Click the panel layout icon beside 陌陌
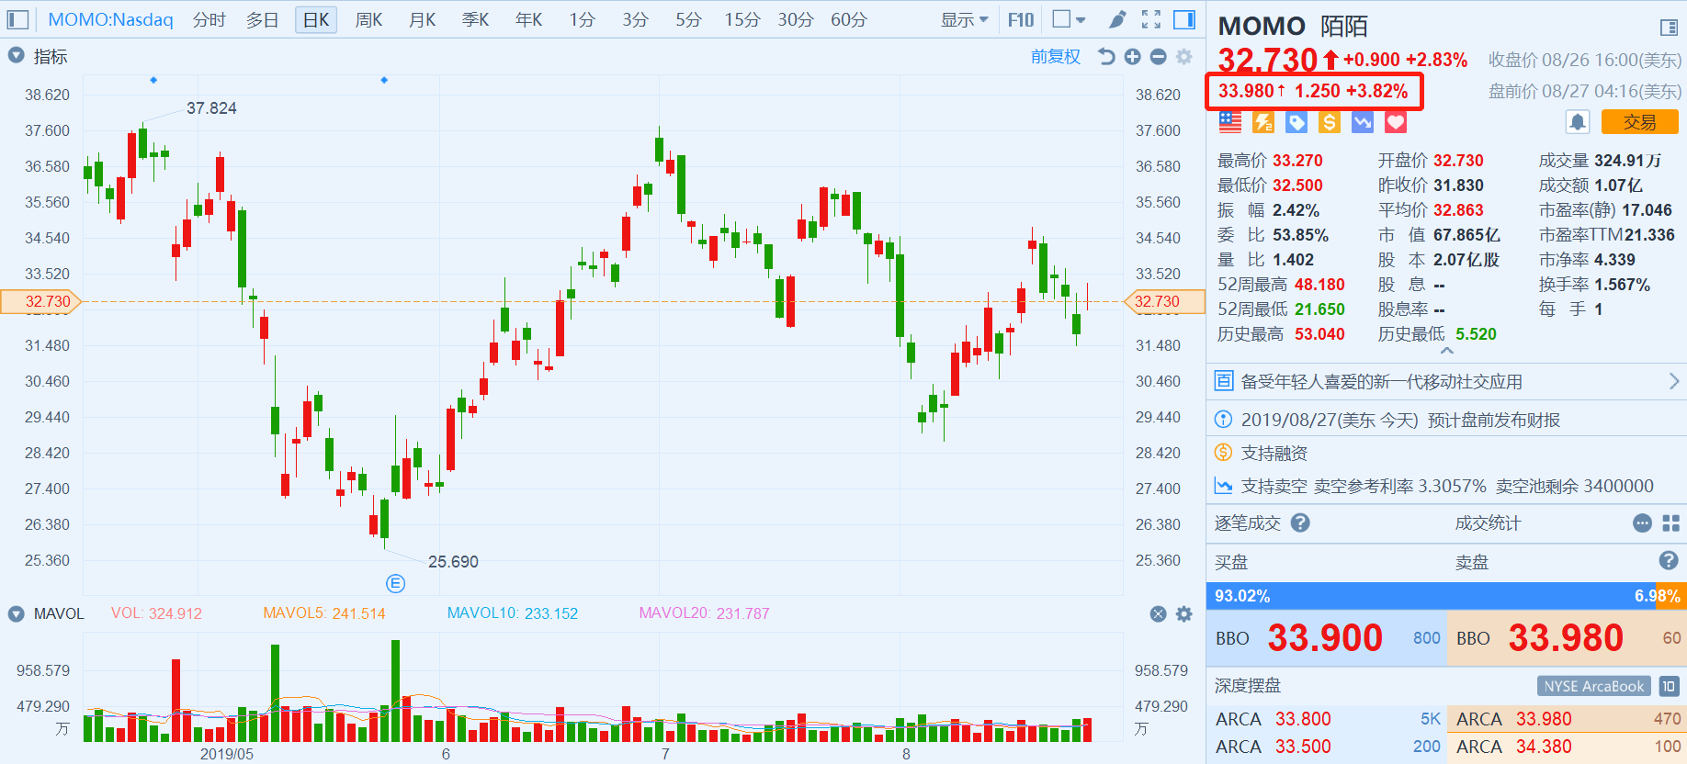 click(x=1670, y=28)
